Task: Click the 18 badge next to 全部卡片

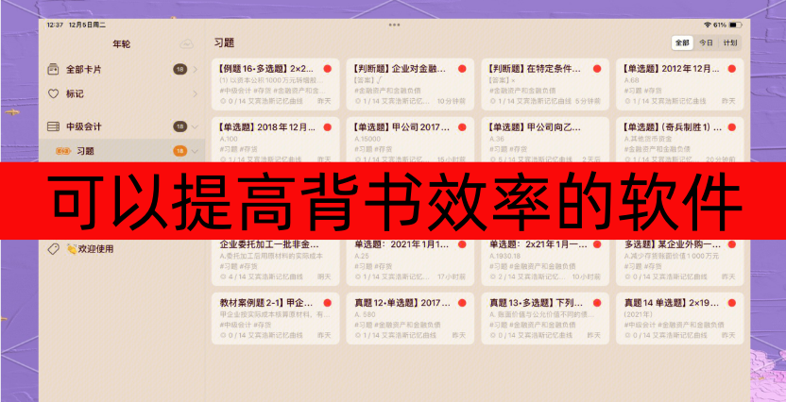Action: click(x=179, y=70)
